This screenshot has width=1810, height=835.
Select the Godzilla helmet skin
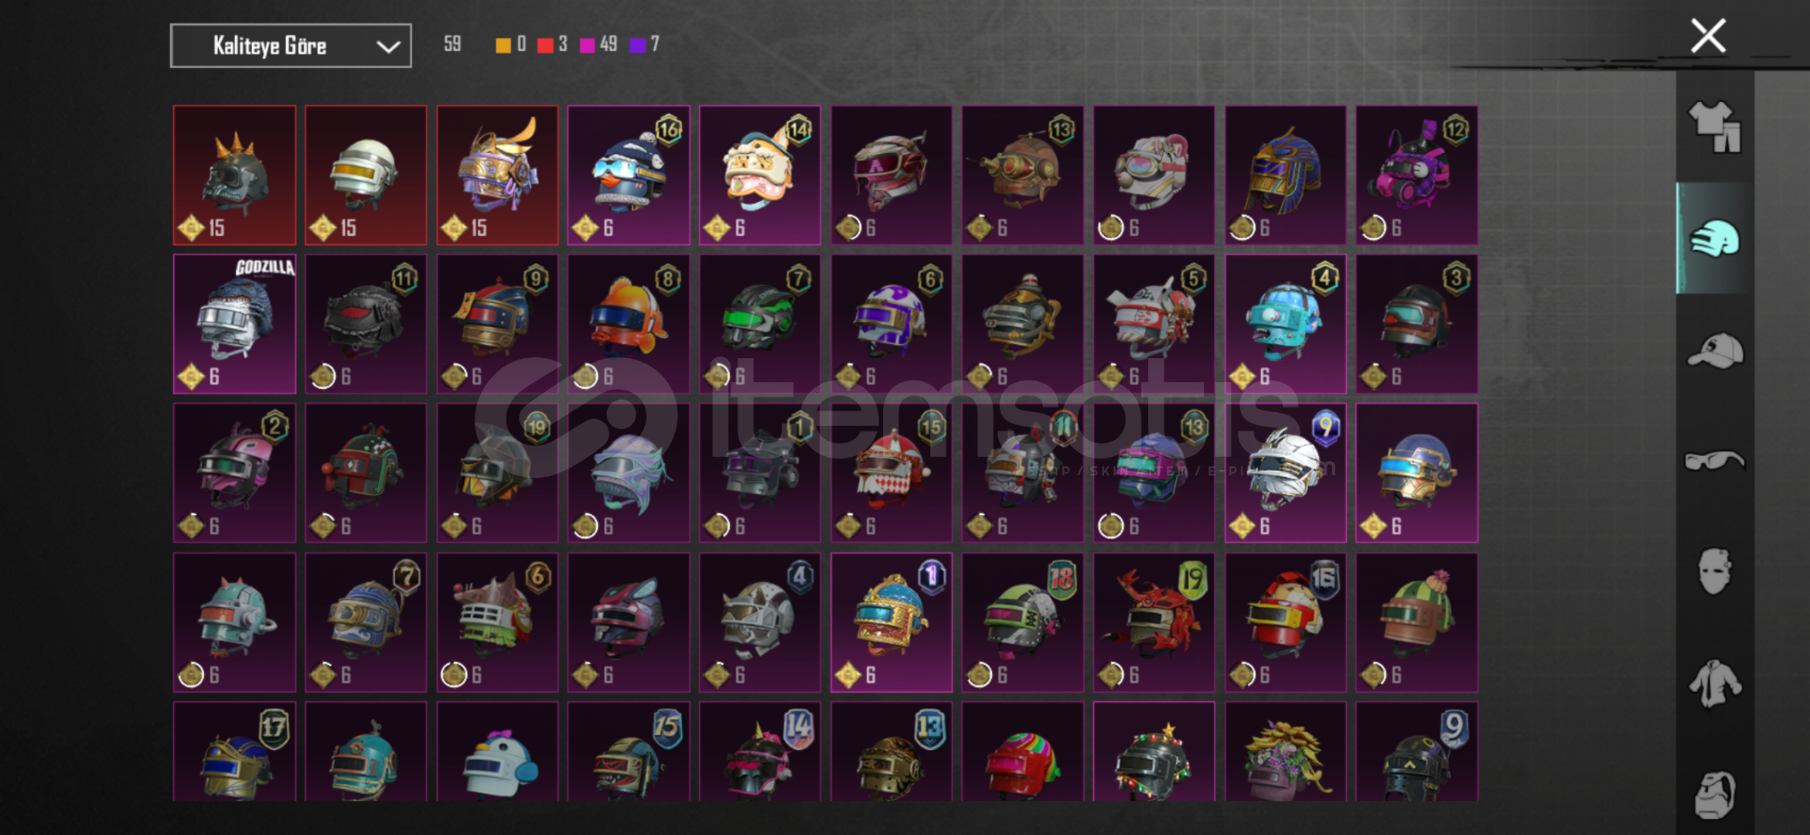pyautogui.click(x=234, y=324)
